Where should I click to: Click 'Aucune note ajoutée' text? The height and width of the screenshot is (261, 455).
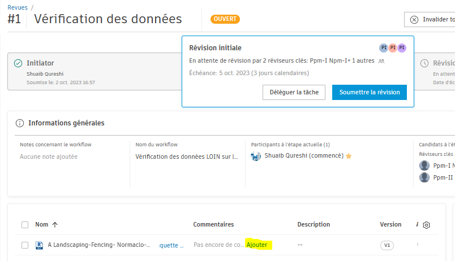49,156
